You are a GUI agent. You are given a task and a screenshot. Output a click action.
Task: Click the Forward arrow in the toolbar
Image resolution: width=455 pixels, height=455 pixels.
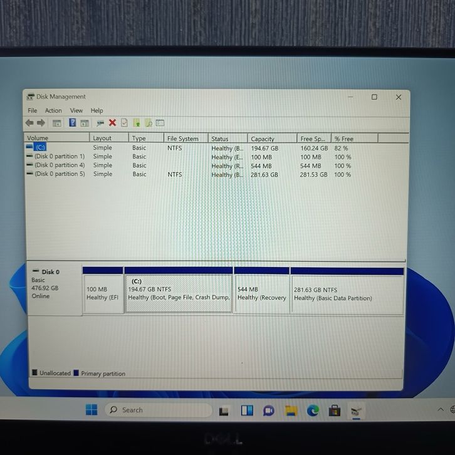pyautogui.click(x=41, y=123)
